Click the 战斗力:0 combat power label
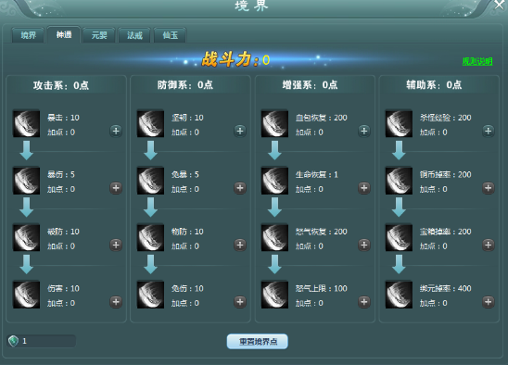The height and width of the screenshot is (365, 508). point(235,59)
